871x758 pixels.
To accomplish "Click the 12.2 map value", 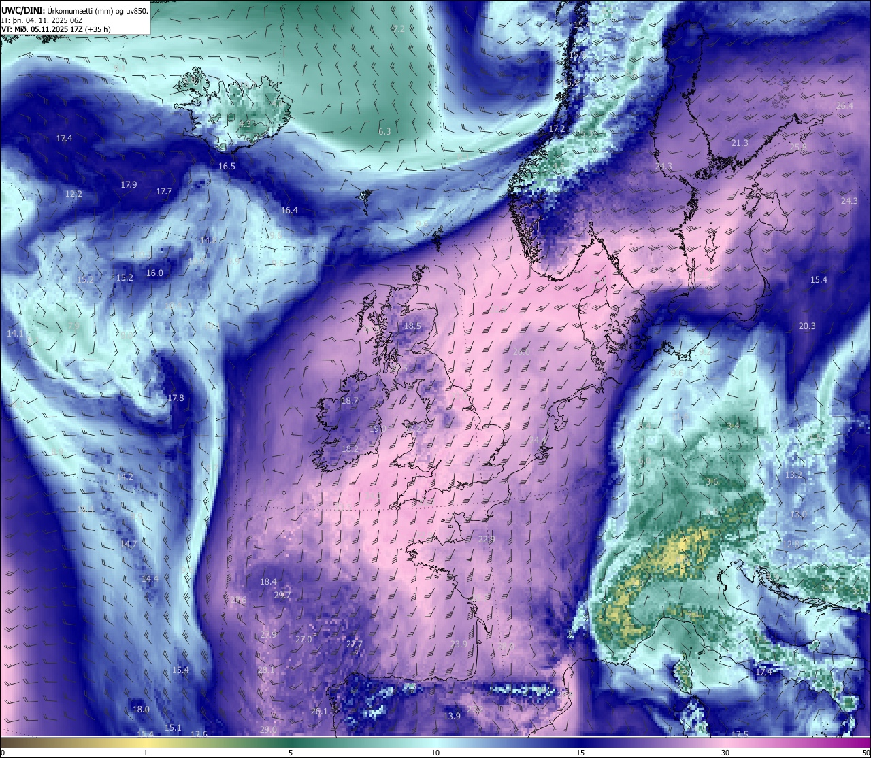I will [x=73, y=194].
